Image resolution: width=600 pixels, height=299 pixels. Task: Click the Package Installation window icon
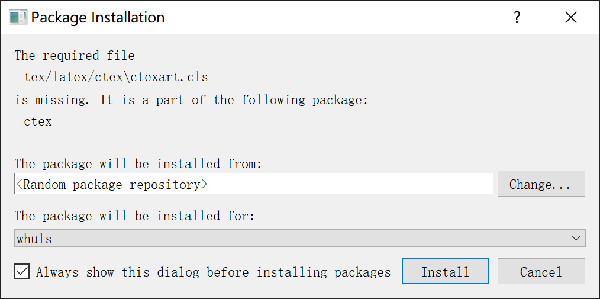tap(18, 17)
